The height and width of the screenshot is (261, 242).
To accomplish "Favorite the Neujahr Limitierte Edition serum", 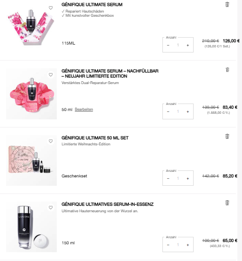I will pos(51,75).
